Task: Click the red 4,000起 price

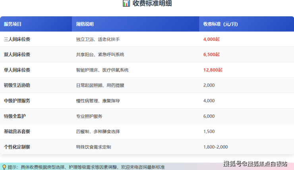Action: click(x=211, y=39)
